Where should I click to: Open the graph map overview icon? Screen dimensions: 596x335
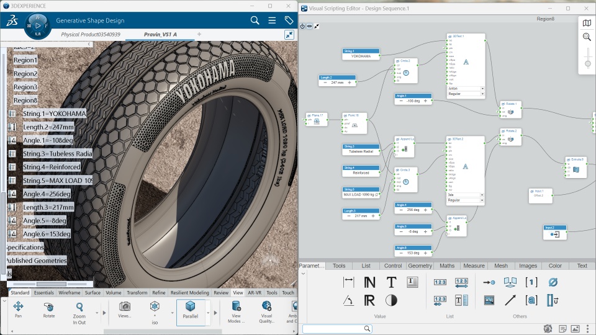pyautogui.click(x=587, y=23)
